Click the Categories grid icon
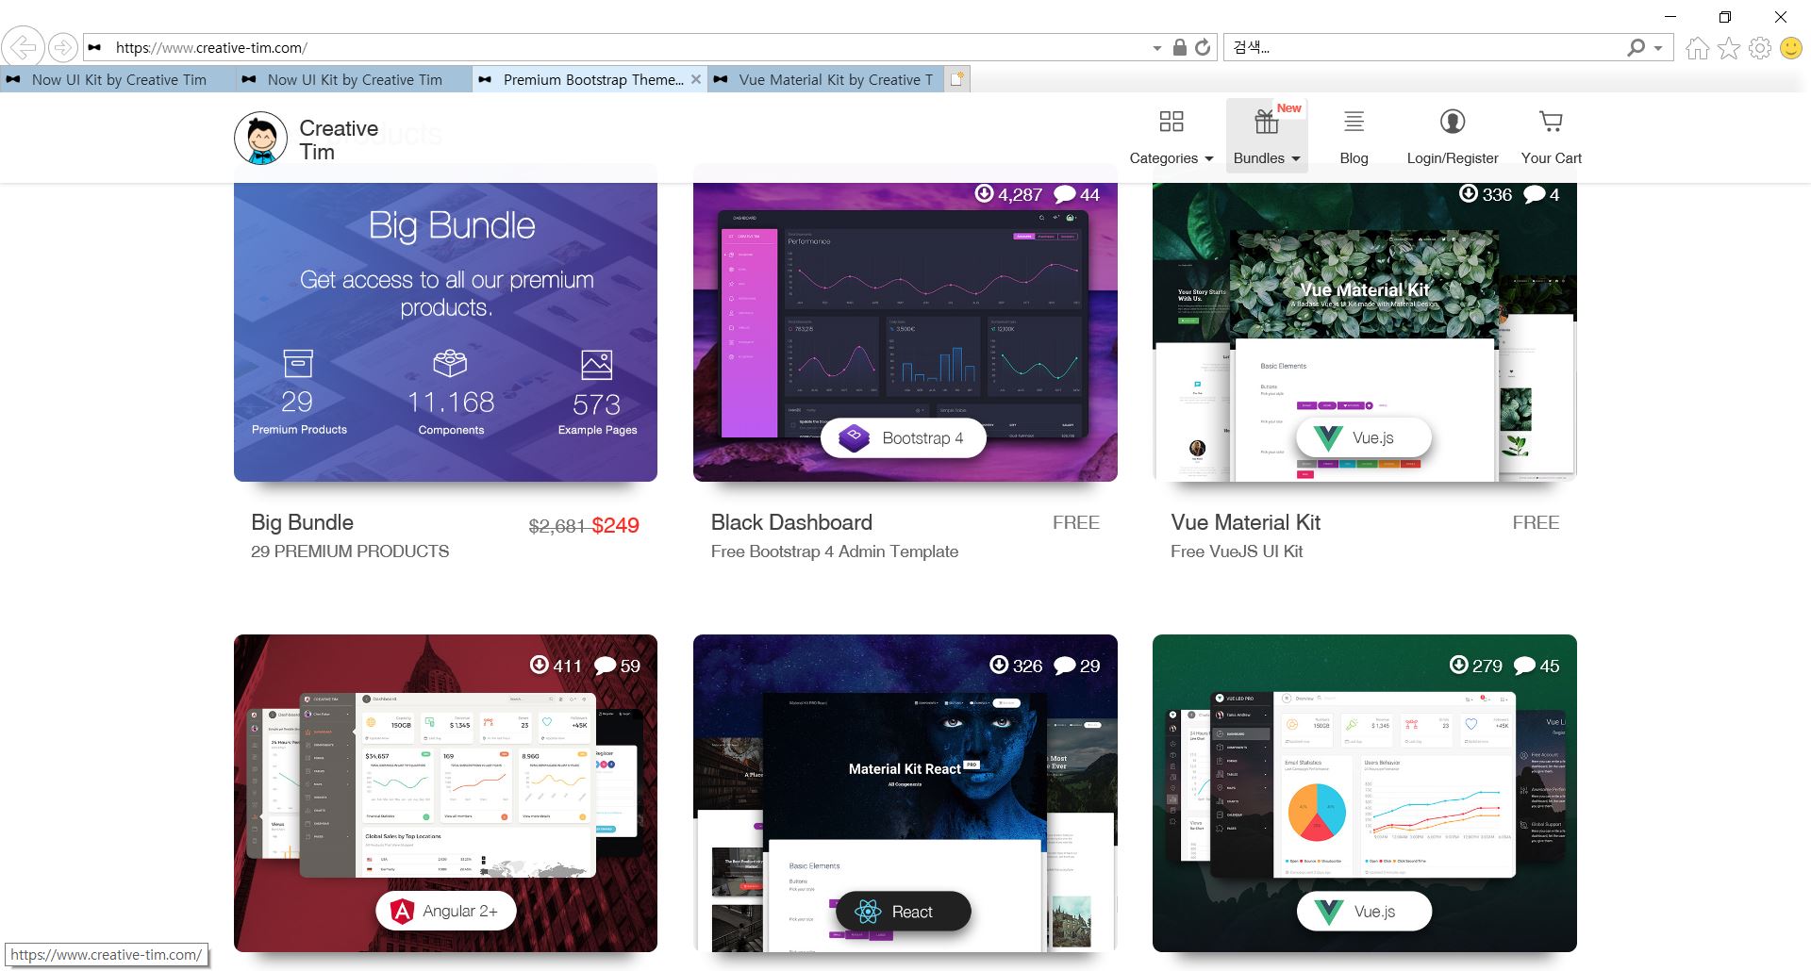Screen dimensions: 1811x971 click(1171, 121)
